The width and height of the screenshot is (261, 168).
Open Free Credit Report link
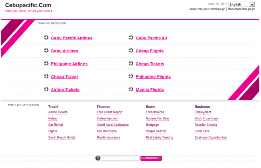coord(110,112)
